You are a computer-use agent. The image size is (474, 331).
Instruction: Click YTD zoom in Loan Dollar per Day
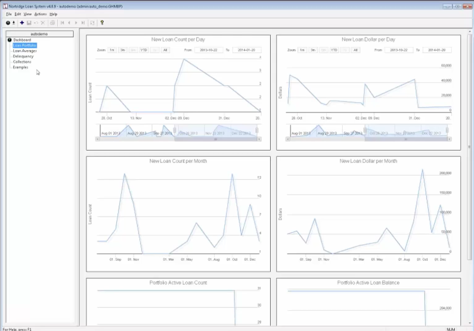coord(334,50)
